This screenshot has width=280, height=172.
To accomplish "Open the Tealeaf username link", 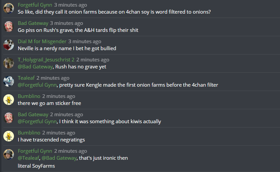I will coord(26,78).
